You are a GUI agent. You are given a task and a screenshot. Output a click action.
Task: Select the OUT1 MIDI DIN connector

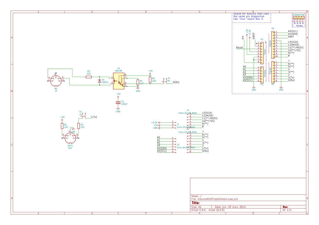click(70, 138)
